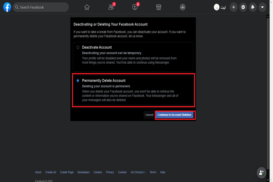Open the Careers footer link

[x=98, y=172]
